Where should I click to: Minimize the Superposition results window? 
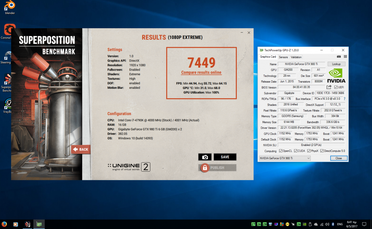[x=242, y=33]
